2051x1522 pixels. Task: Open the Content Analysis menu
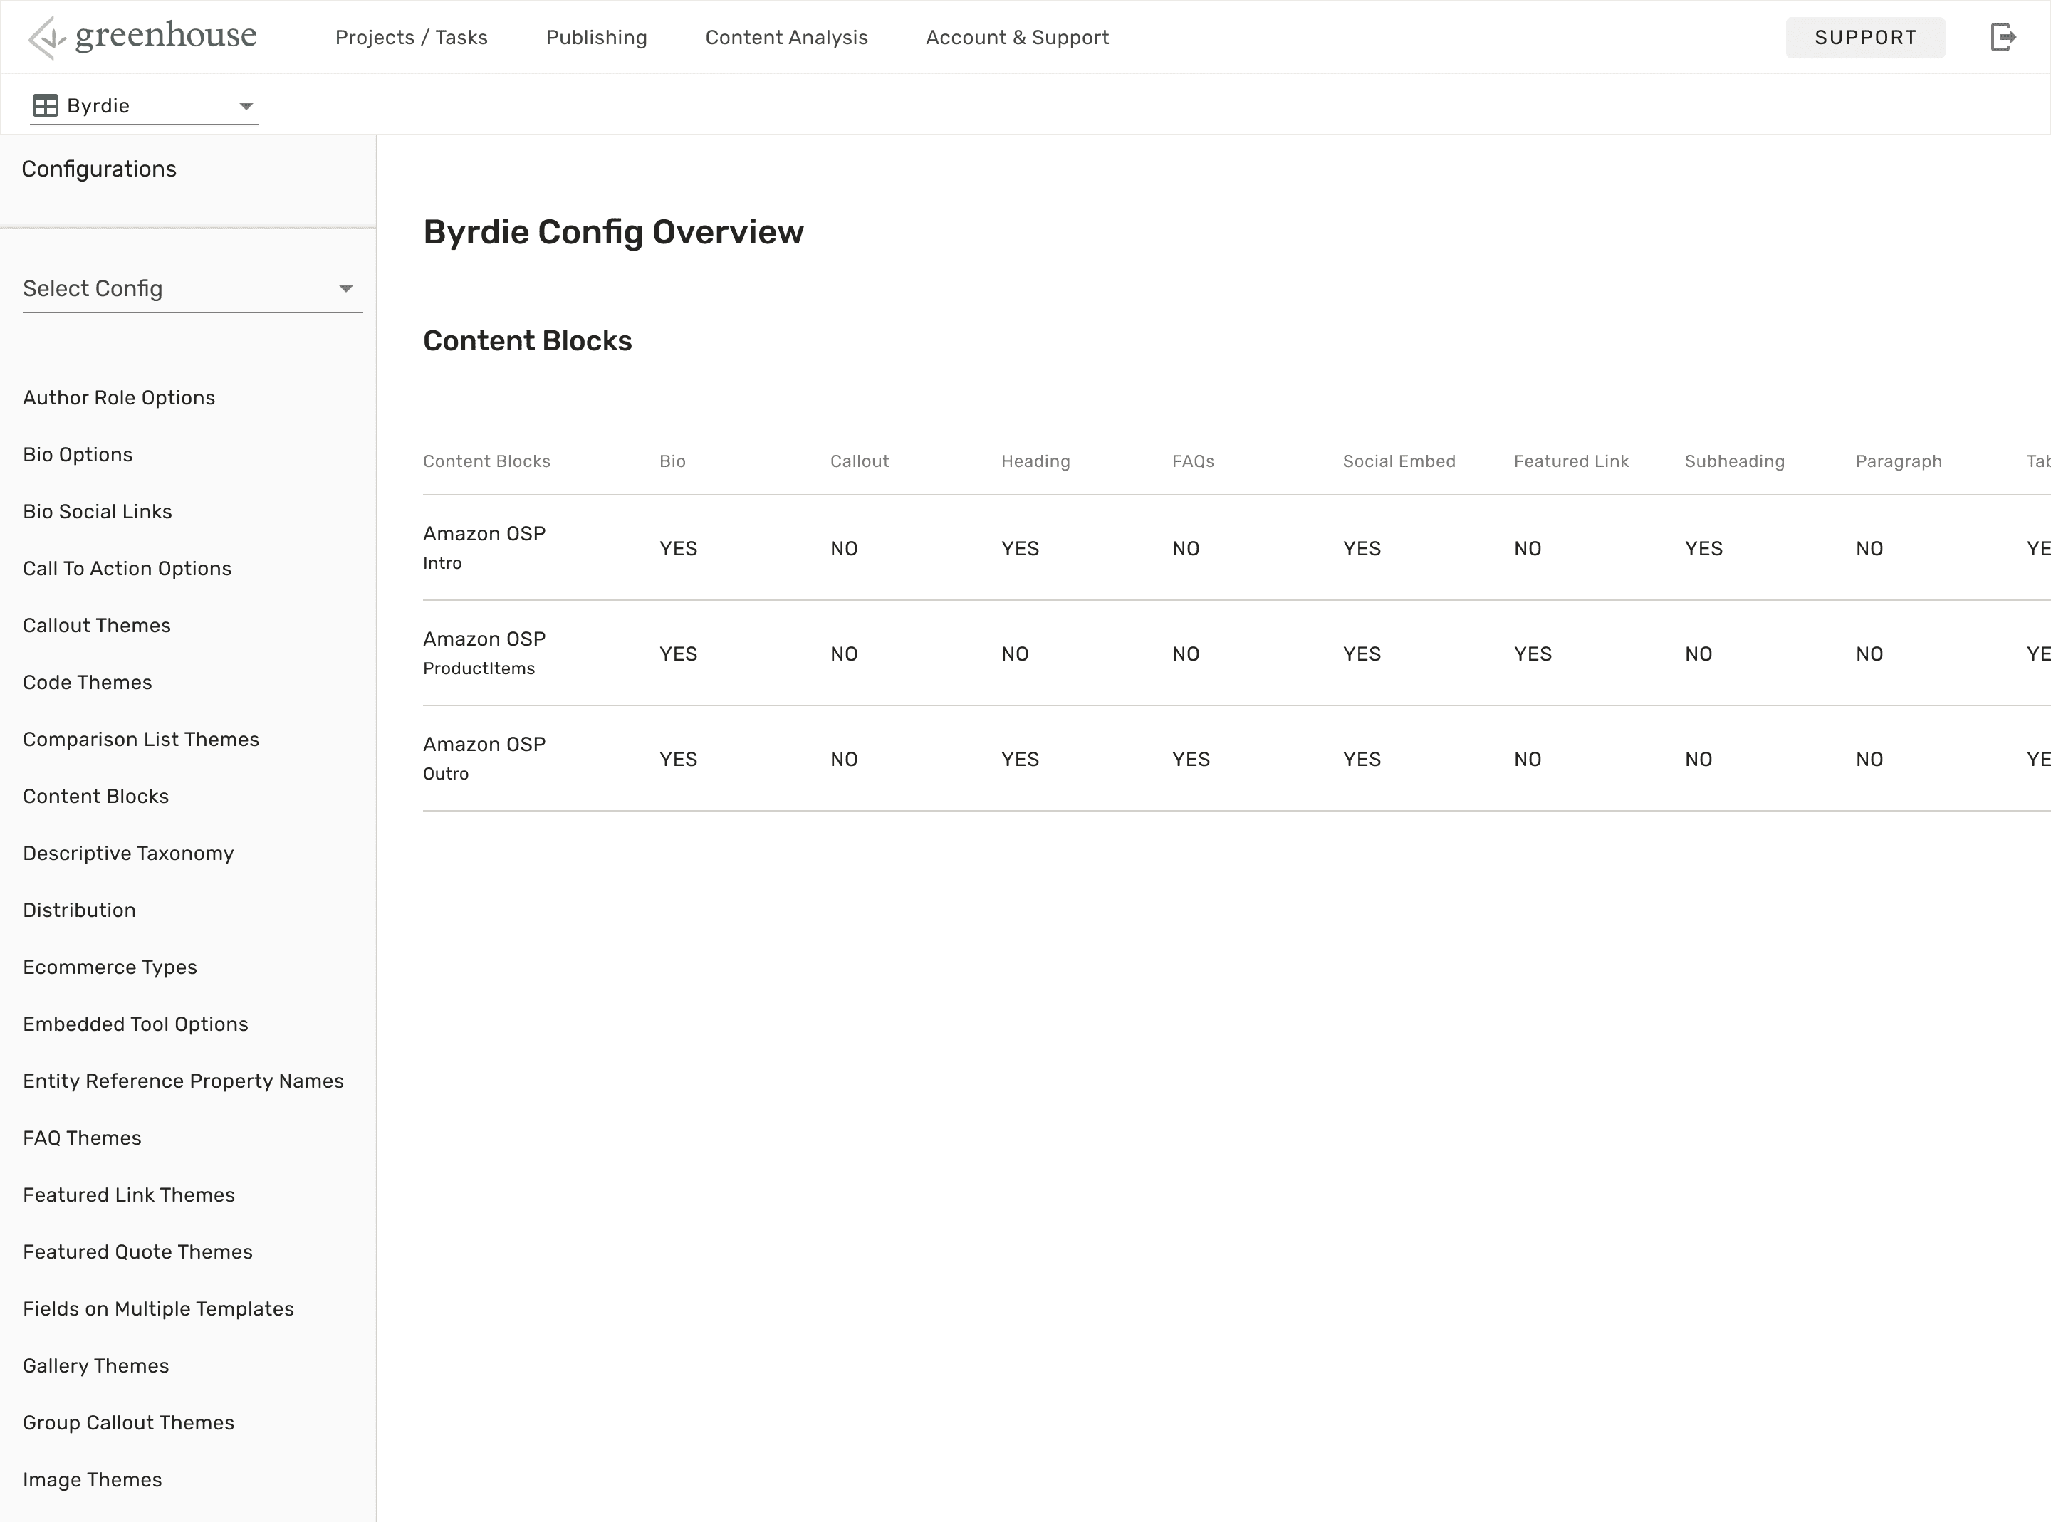tap(786, 38)
